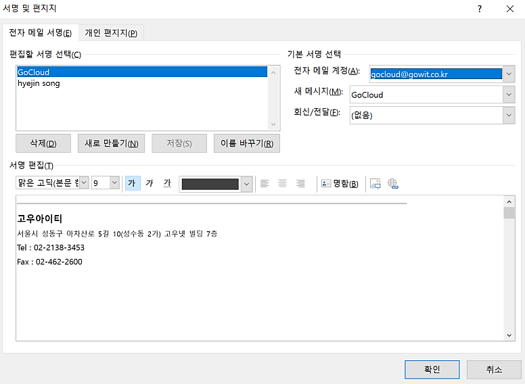525x384 pixels.
Task: Align signature text to the right
Action: 300,183
